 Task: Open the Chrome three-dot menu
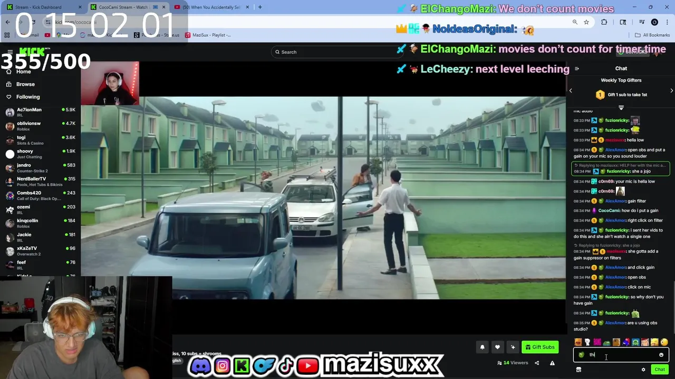pyautogui.click(x=667, y=22)
